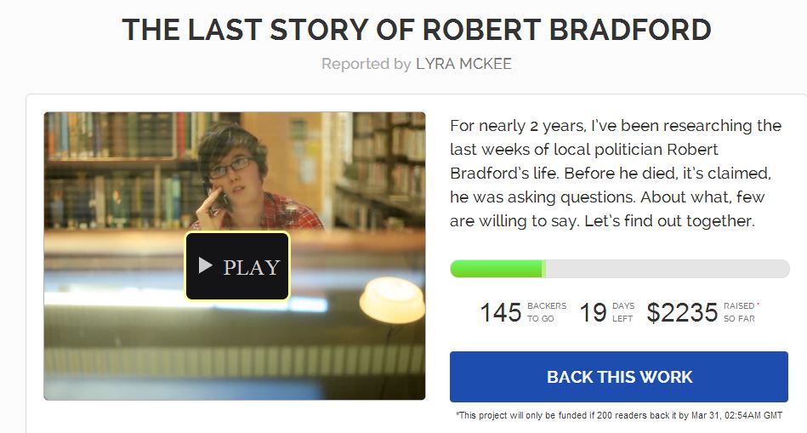
Task: Click the '19' days number
Action: pyautogui.click(x=593, y=312)
